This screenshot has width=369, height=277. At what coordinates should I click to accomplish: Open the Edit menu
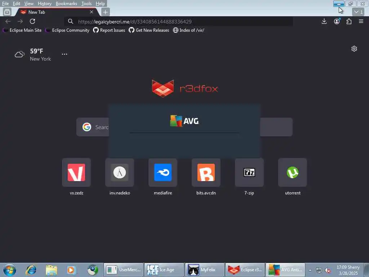(16, 4)
